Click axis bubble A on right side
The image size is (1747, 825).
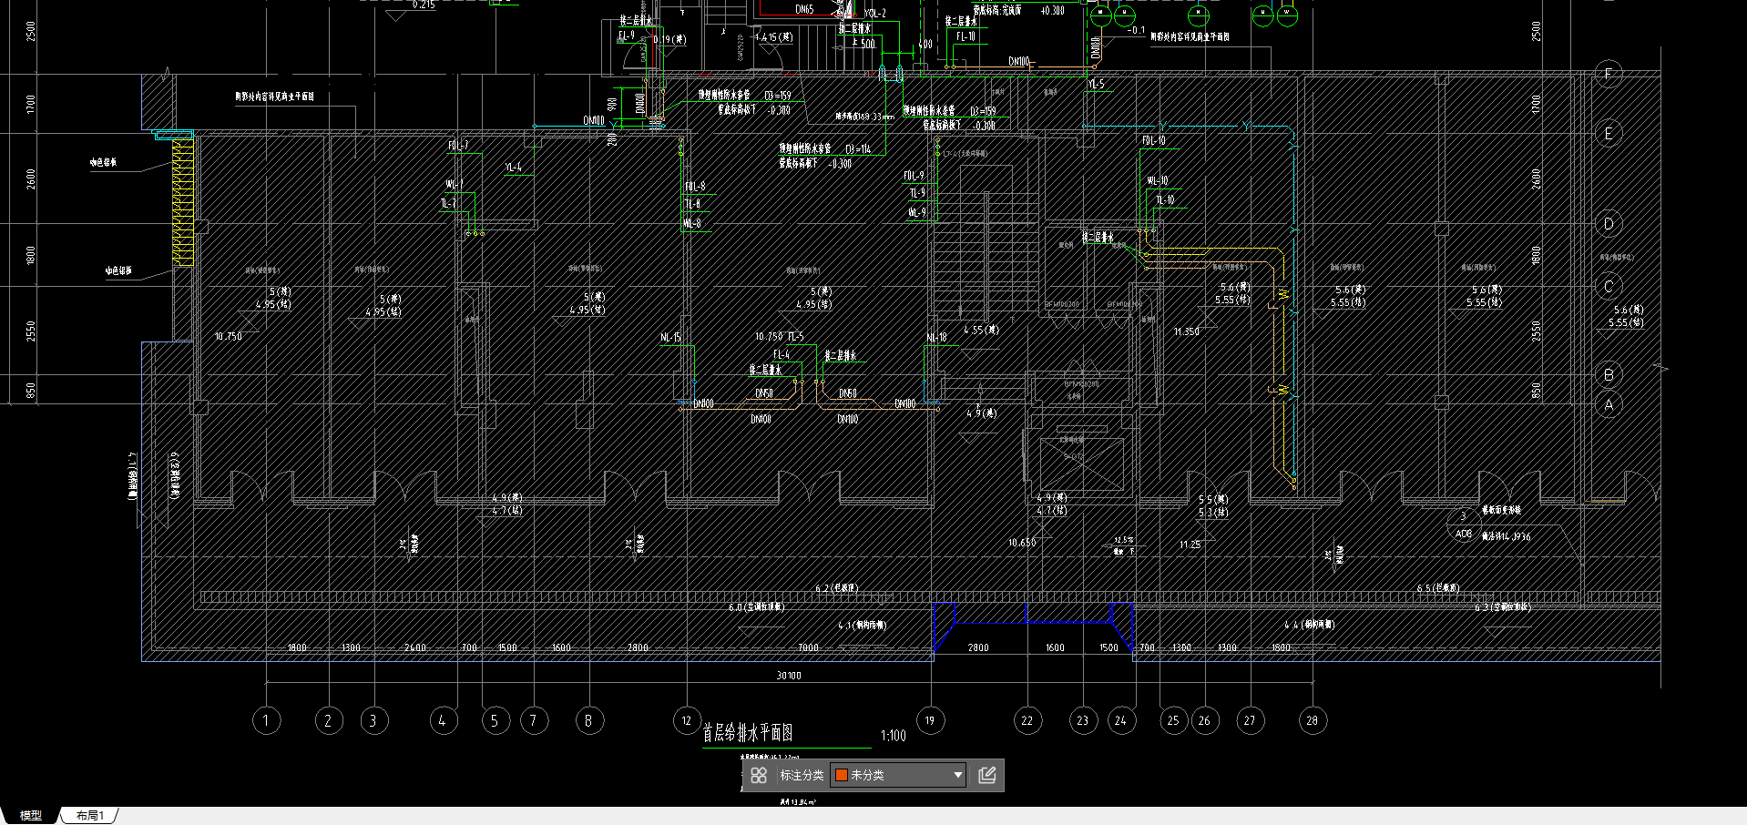pyautogui.click(x=1609, y=404)
